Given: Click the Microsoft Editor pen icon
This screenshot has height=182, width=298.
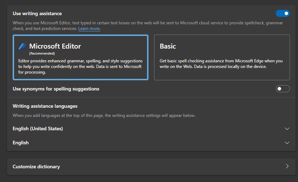Looking at the screenshot, I should pyautogui.click(x=22, y=46).
